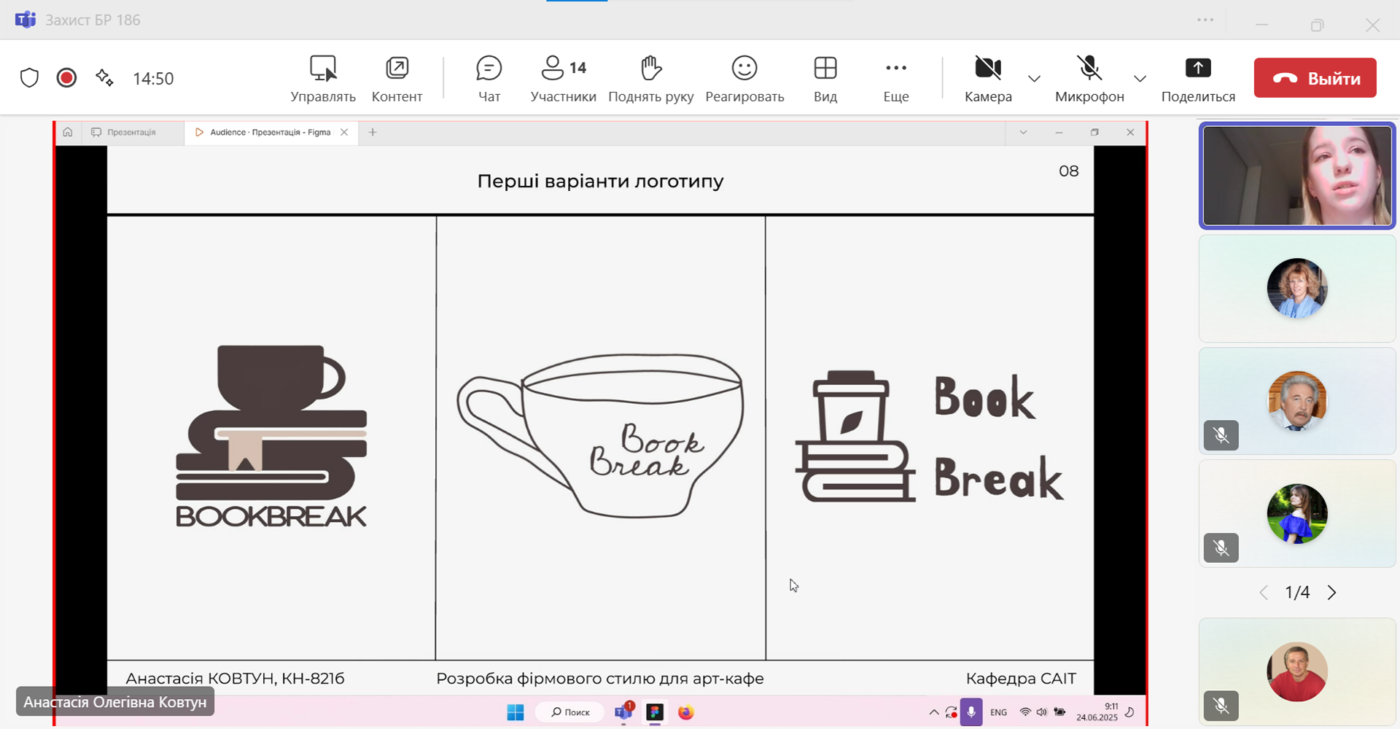Open the React emoji menu
Viewport: 1400px width, 729px height.
[x=744, y=78]
